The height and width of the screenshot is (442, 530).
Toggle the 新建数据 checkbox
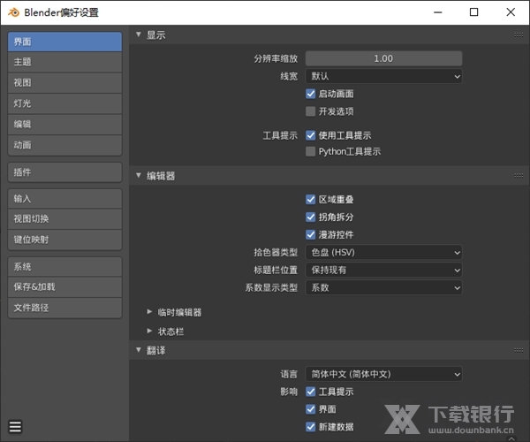(x=311, y=427)
